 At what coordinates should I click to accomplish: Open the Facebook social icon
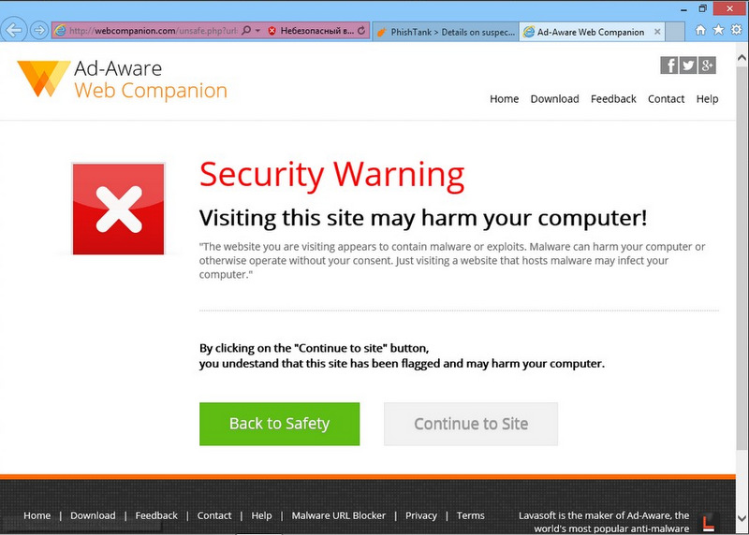point(668,65)
